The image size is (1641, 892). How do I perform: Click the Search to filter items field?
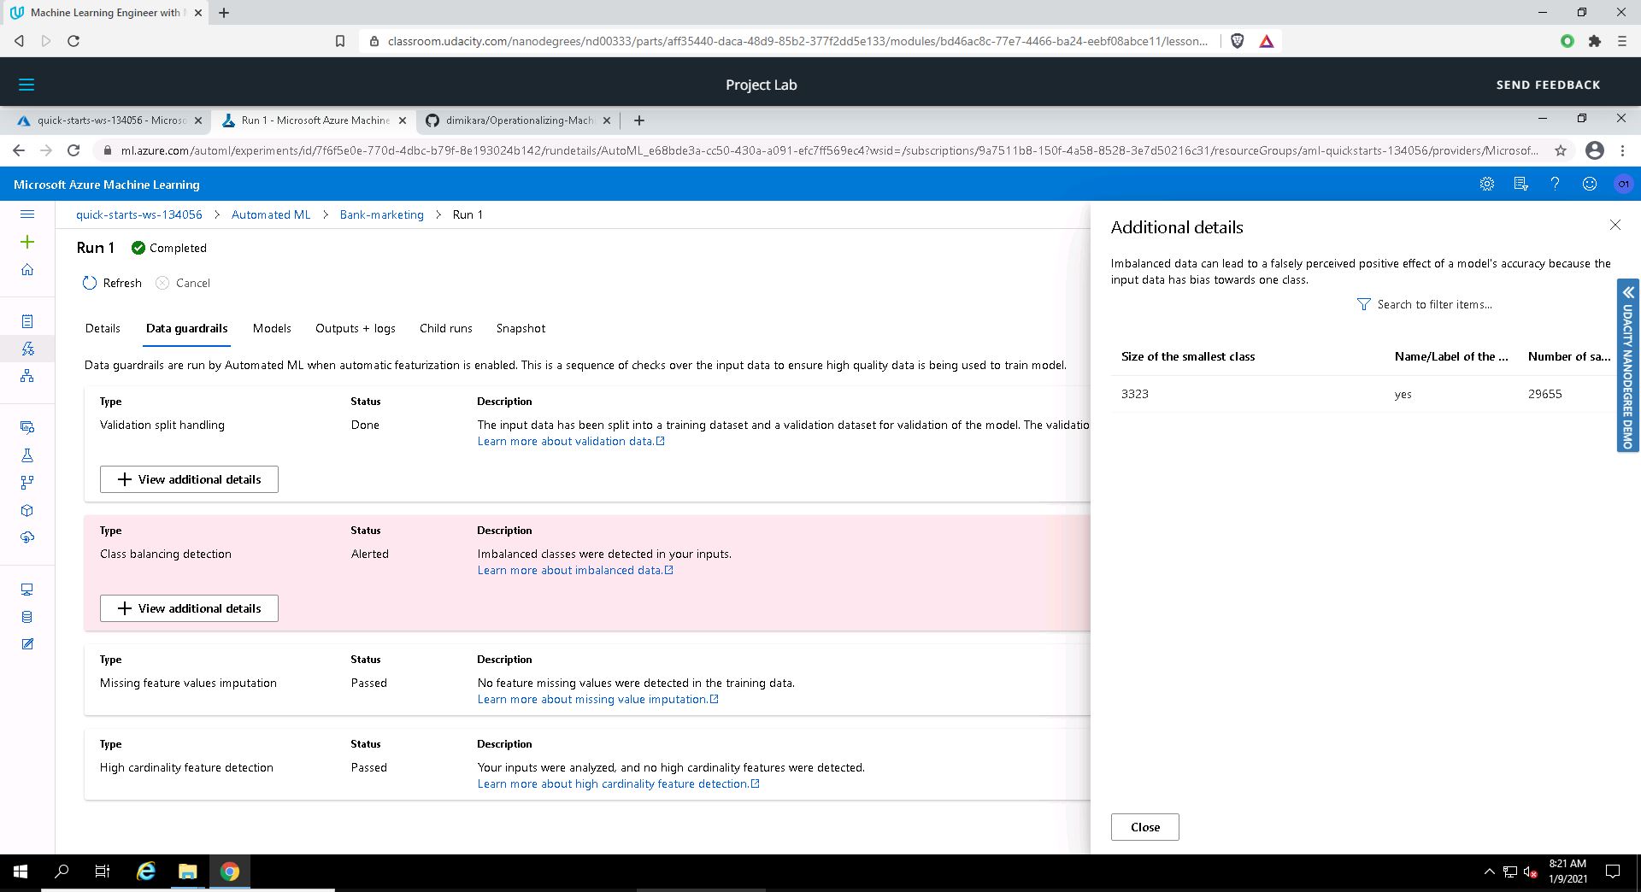pos(1434,304)
